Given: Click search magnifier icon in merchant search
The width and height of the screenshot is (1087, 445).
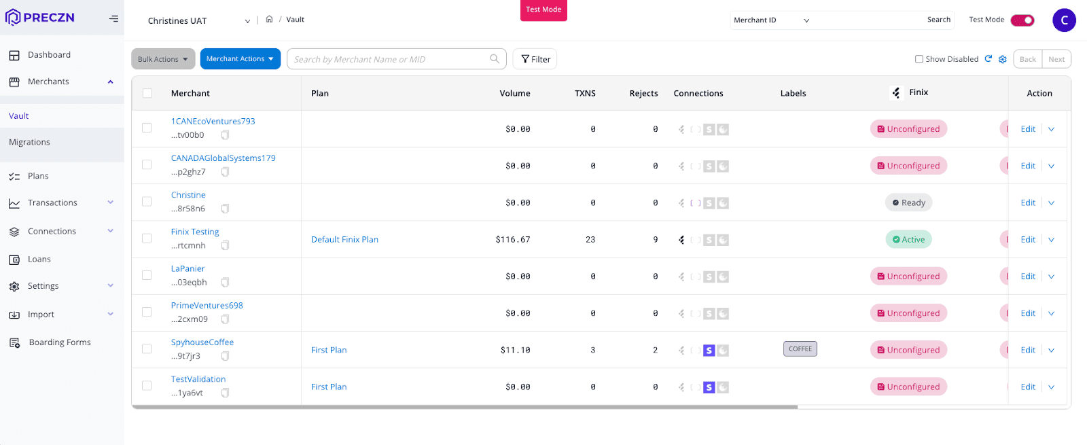Looking at the screenshot, I should 495,59.
